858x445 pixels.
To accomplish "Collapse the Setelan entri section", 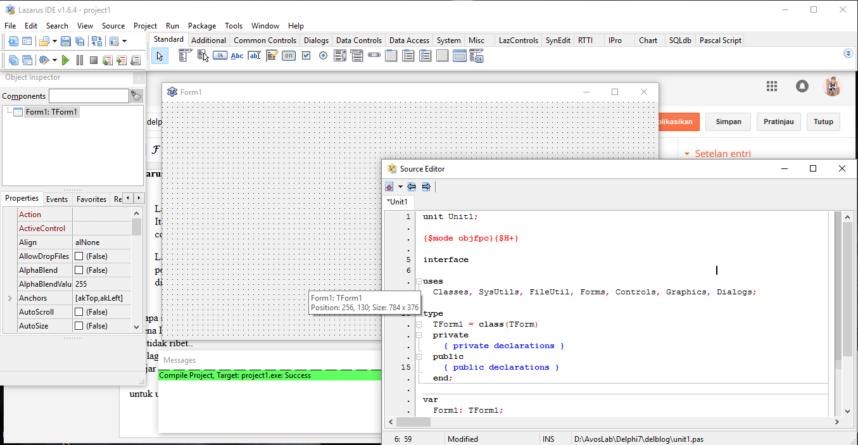I will 686,154.
